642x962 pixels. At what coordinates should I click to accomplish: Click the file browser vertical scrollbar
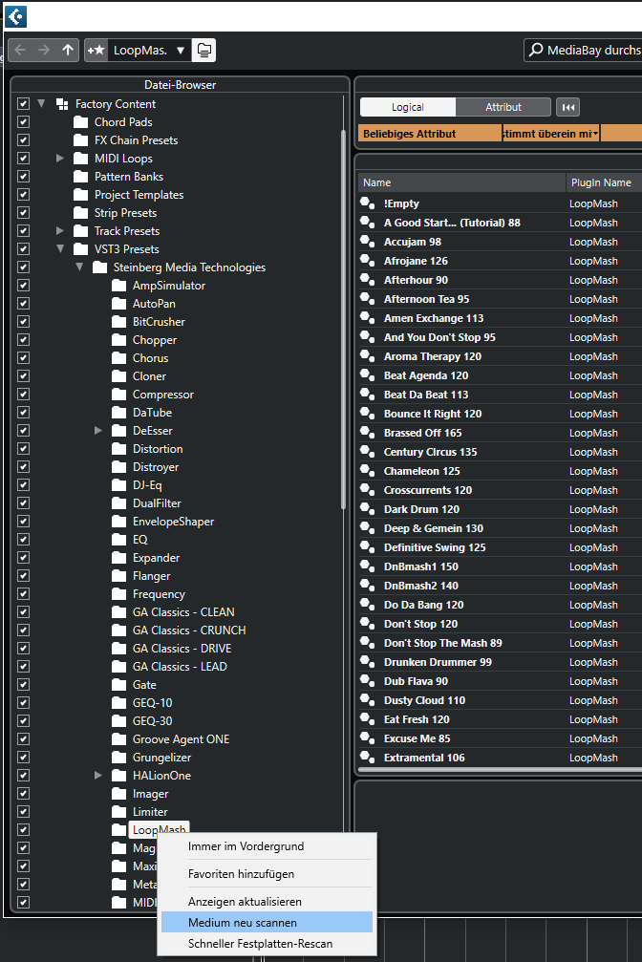[344, 319]
